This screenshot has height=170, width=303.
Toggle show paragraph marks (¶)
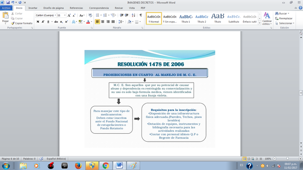(141, 15)
